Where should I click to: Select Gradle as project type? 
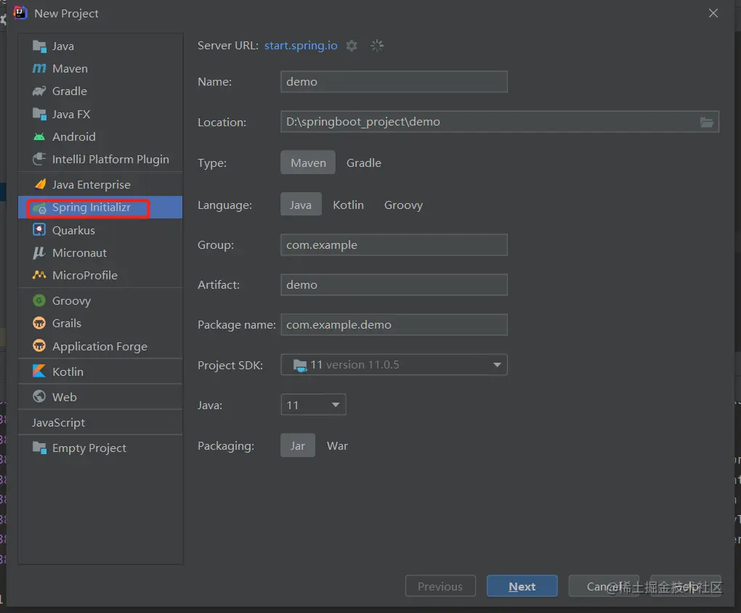363,162
